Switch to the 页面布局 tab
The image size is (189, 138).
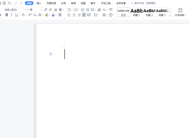pyautogui.click(x=51, y=3)
